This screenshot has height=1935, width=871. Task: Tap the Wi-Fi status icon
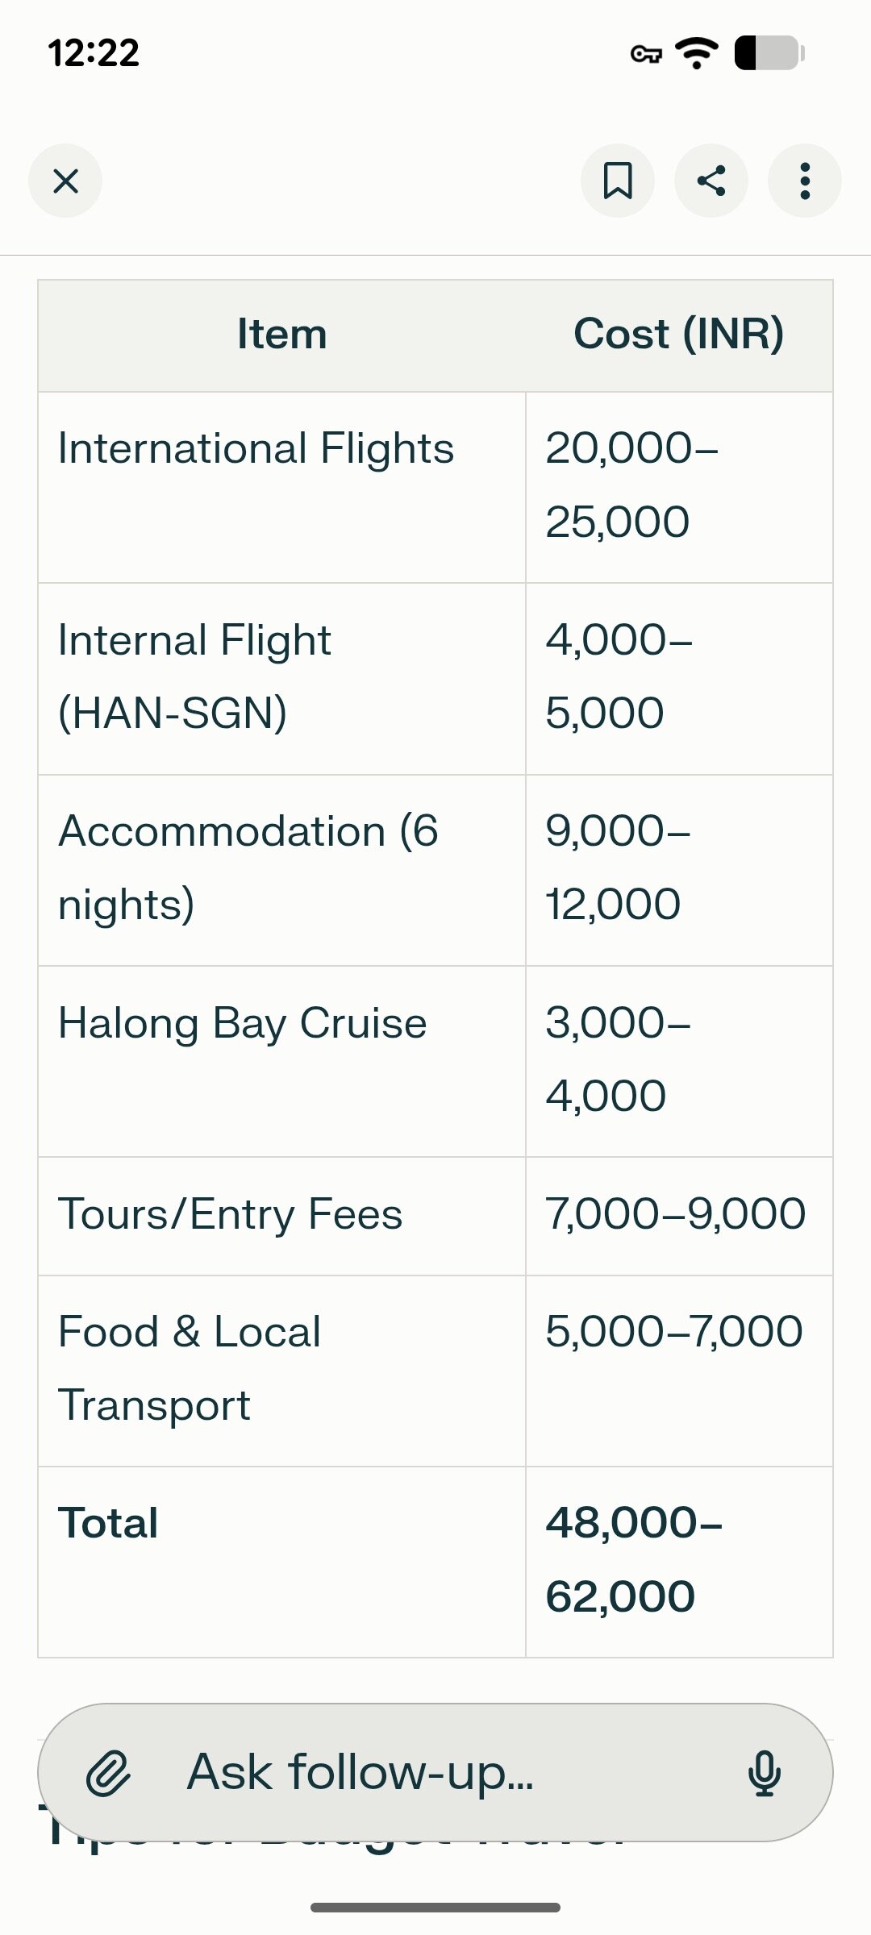coord(697,53)
